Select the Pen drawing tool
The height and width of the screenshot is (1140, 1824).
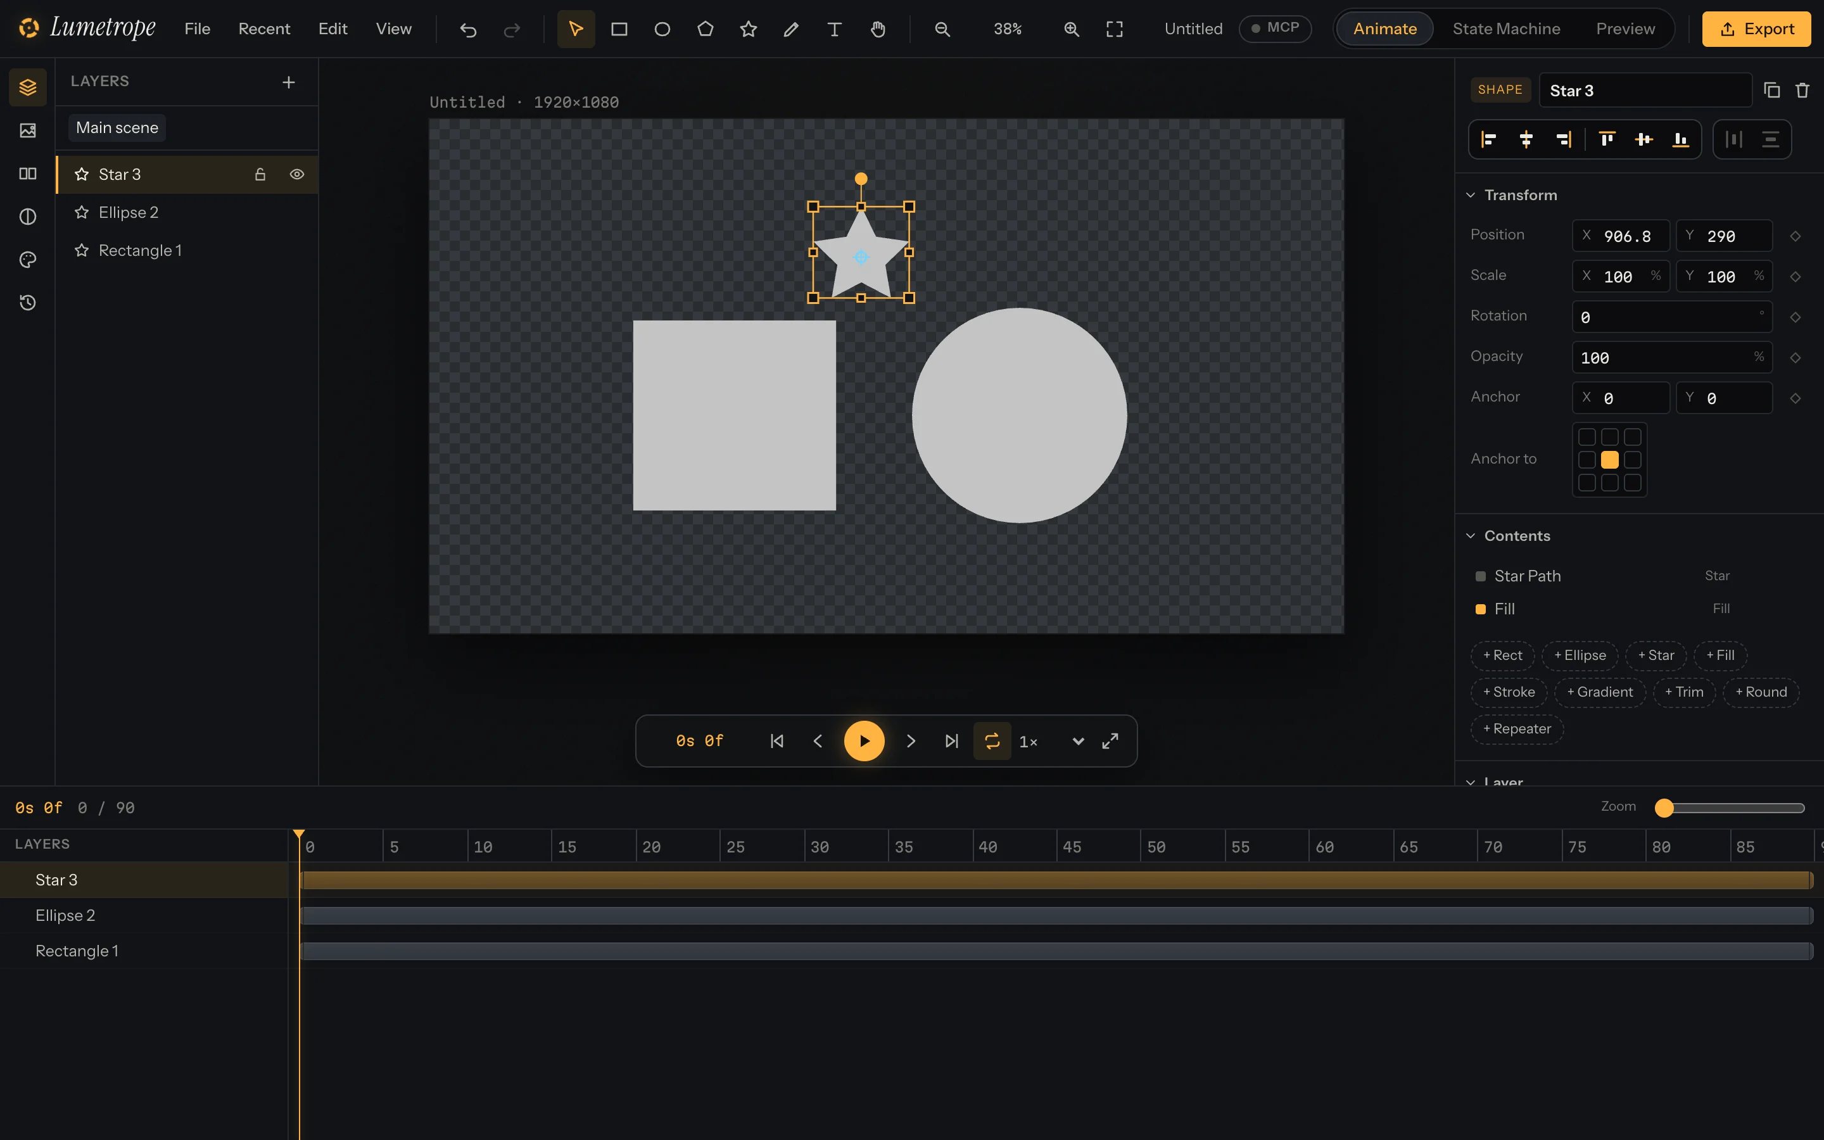[x=790, y=28]
